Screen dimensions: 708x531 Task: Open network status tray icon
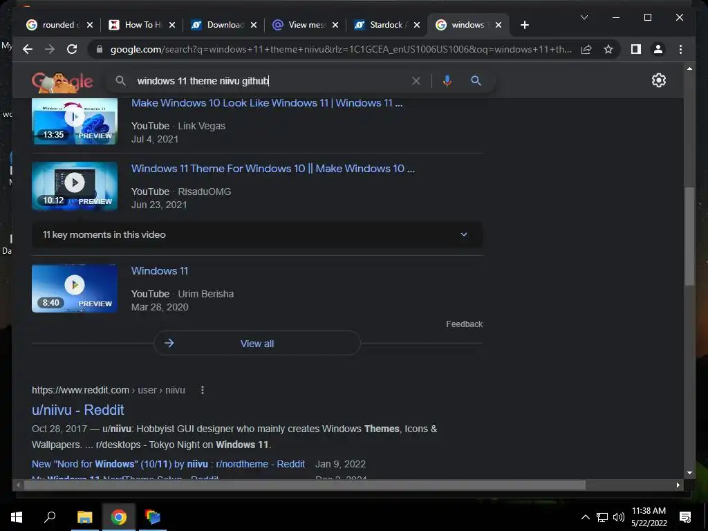click(x=602, y=517)
